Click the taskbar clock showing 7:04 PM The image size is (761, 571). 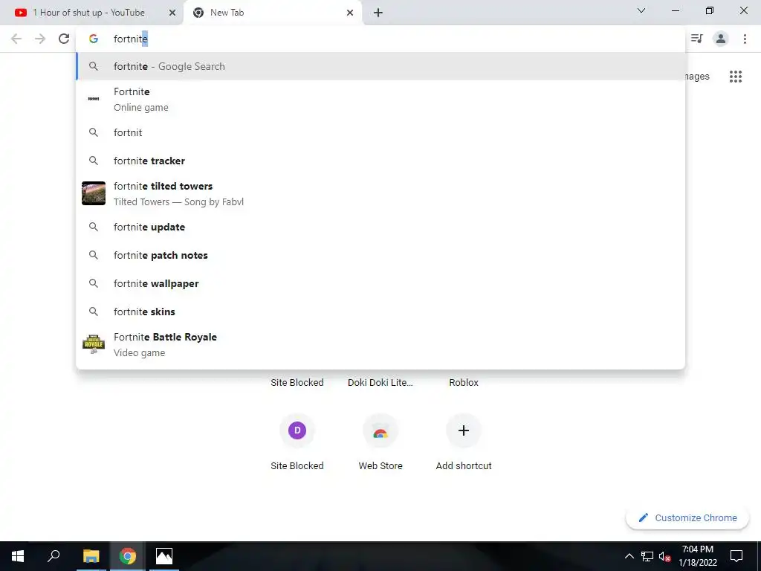coord(698,556)
